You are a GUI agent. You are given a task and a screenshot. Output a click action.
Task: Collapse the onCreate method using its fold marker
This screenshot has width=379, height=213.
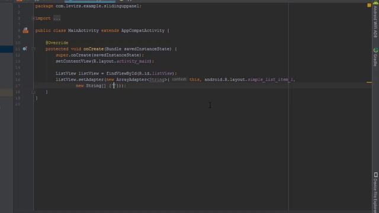[x=34, y=49]
